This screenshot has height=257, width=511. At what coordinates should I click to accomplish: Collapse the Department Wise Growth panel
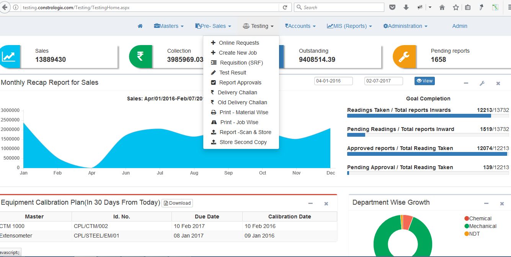coord(486,204)
